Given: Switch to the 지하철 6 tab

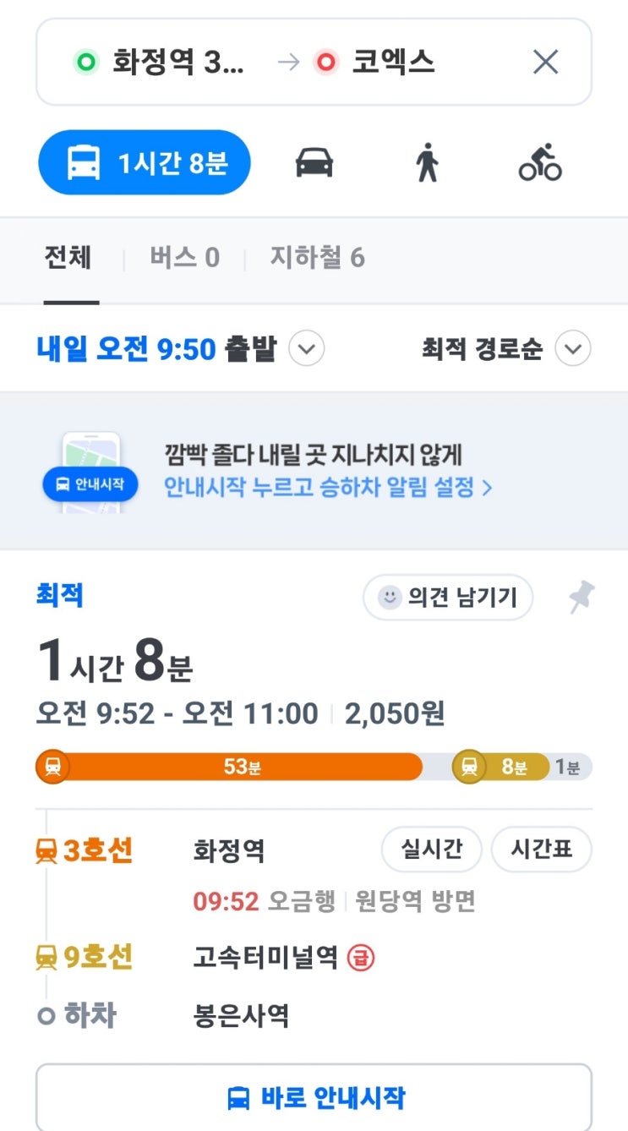Looking at the screenshot, I should tap(317, 258).
